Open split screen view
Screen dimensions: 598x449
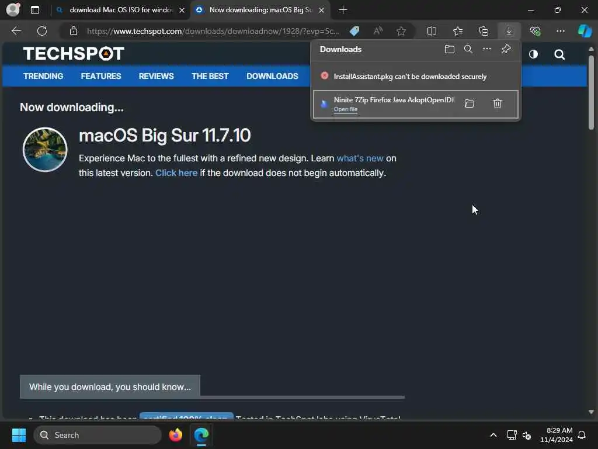coord(432,31)
